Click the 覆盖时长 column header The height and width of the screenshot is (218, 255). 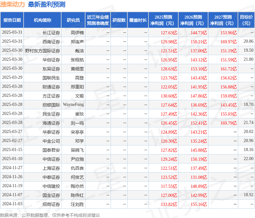pos(138,20)
